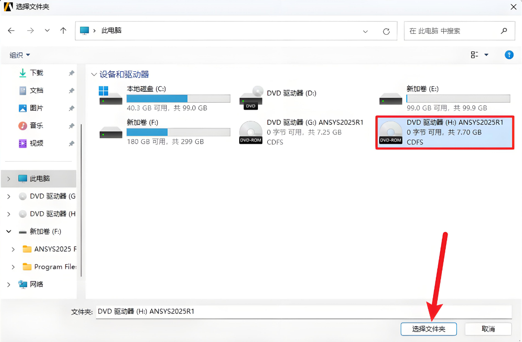
Task: Expand DVD 驱动器 (H tree node
Action: pyautogui.click(x=8, y=214)
